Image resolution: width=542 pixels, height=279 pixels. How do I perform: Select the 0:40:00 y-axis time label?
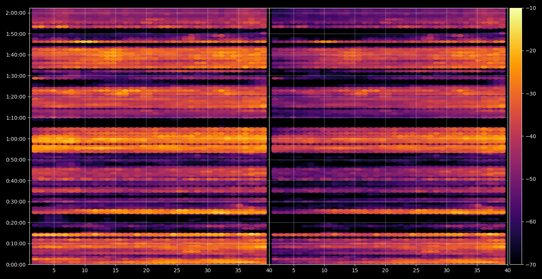coord(16,181)
